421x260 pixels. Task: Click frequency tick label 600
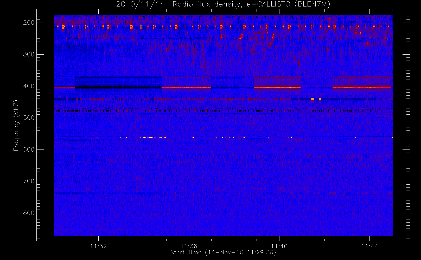29,149
